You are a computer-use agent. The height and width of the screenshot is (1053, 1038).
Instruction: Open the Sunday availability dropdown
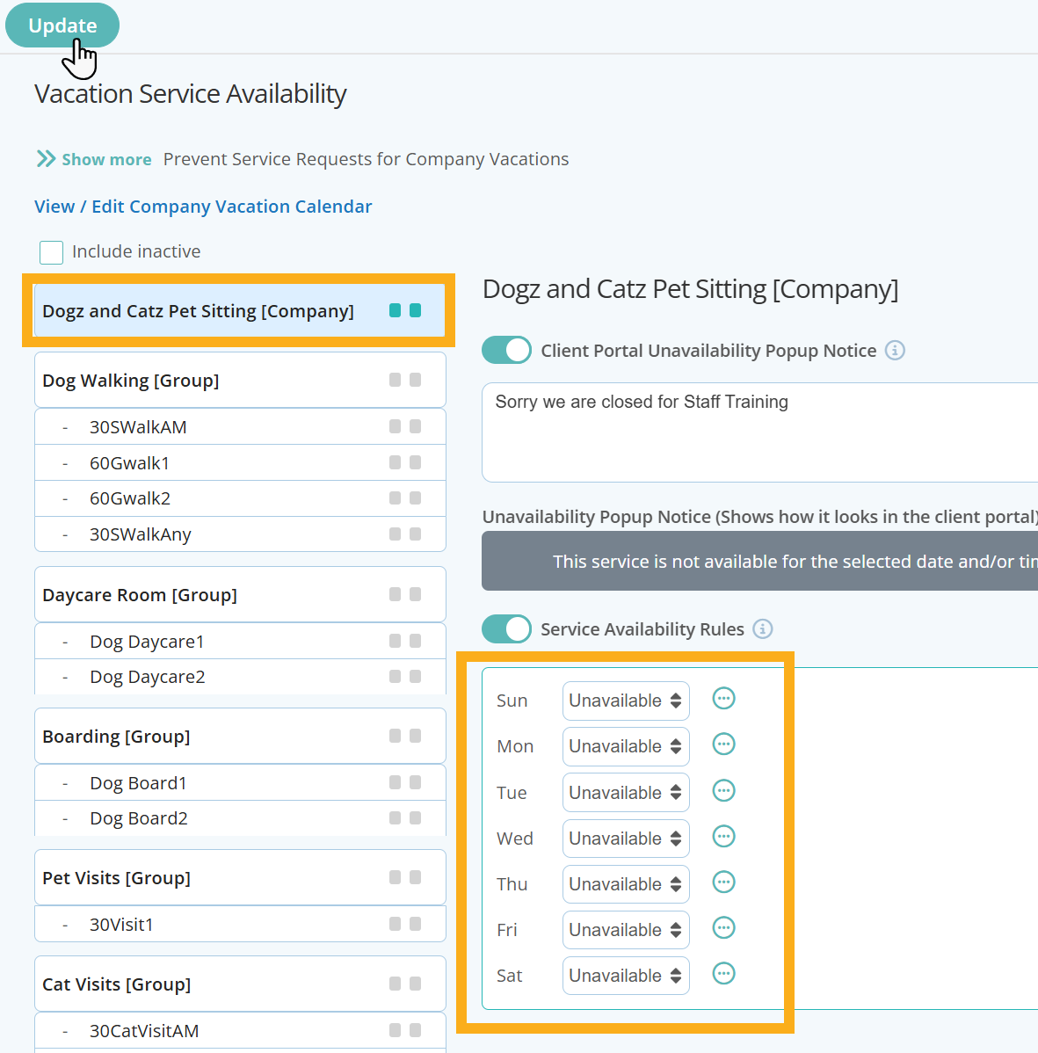coord(625,701)
